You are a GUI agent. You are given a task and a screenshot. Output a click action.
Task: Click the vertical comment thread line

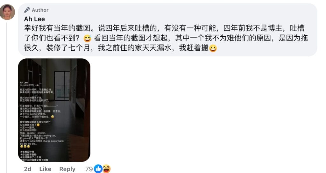[7, 98]
